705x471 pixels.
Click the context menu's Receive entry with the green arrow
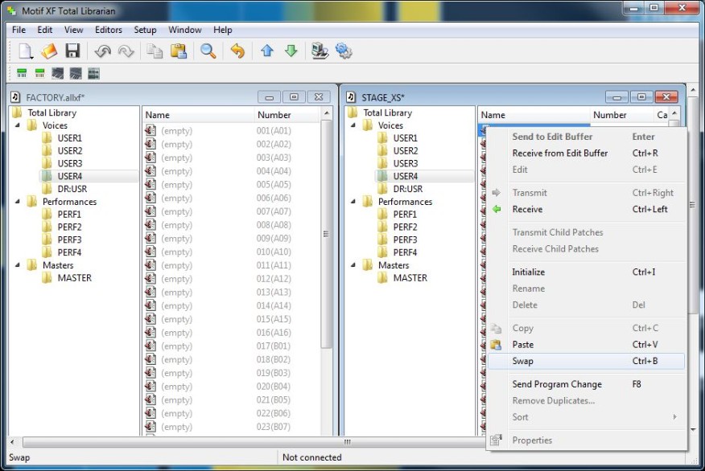point(587,209)
